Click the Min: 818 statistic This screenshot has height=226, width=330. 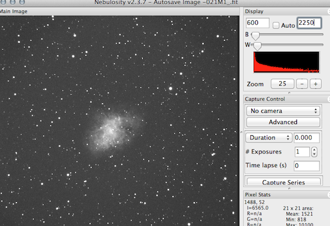[x=296, y=219]
